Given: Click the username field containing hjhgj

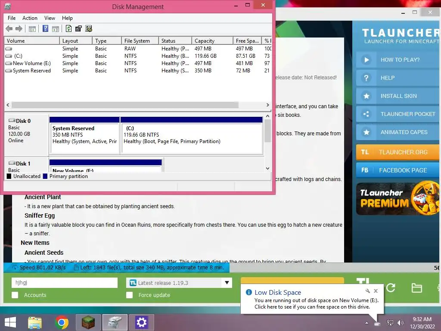Looking at the screenshot, I should coord(65,283).
